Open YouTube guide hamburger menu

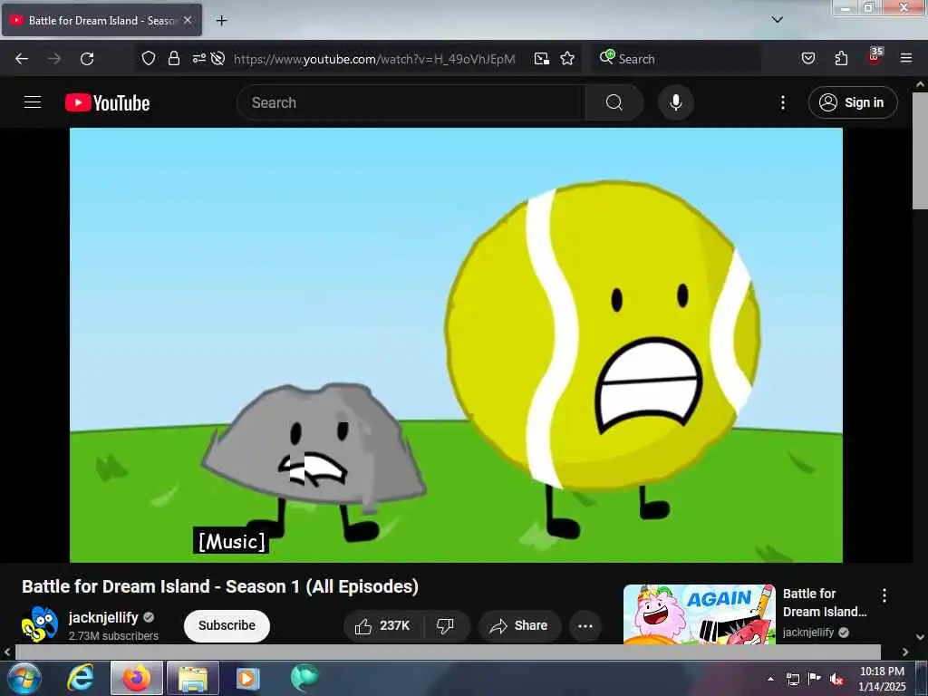pyautogui.click(x=33, y=102)
